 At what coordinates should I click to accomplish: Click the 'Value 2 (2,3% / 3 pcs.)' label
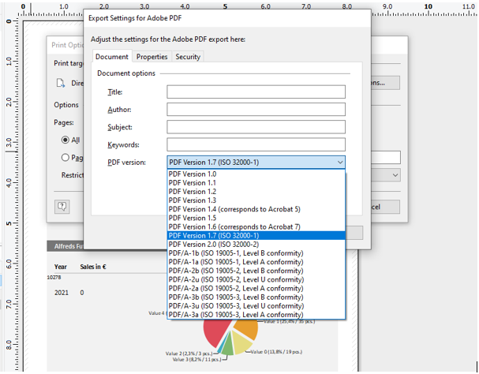pos(189,353)
